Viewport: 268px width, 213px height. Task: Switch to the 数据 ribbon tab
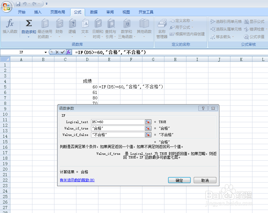point(93,12)
